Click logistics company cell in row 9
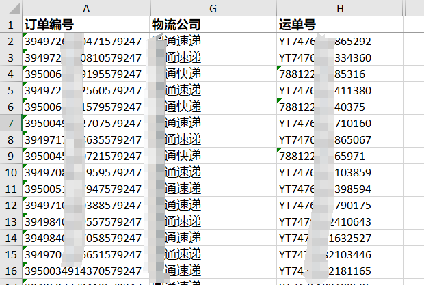 tap(213, 156)
